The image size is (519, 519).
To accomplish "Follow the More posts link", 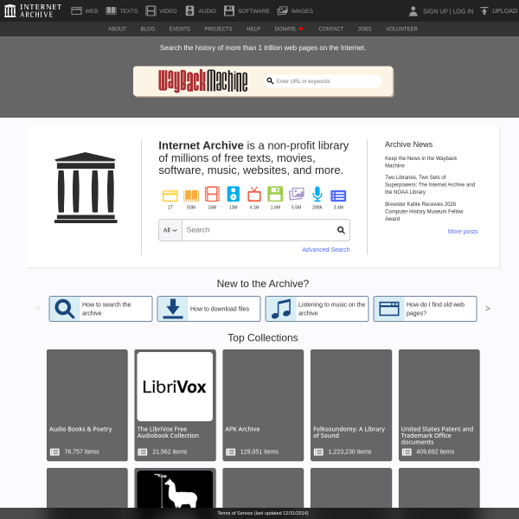I will point(463,231).
